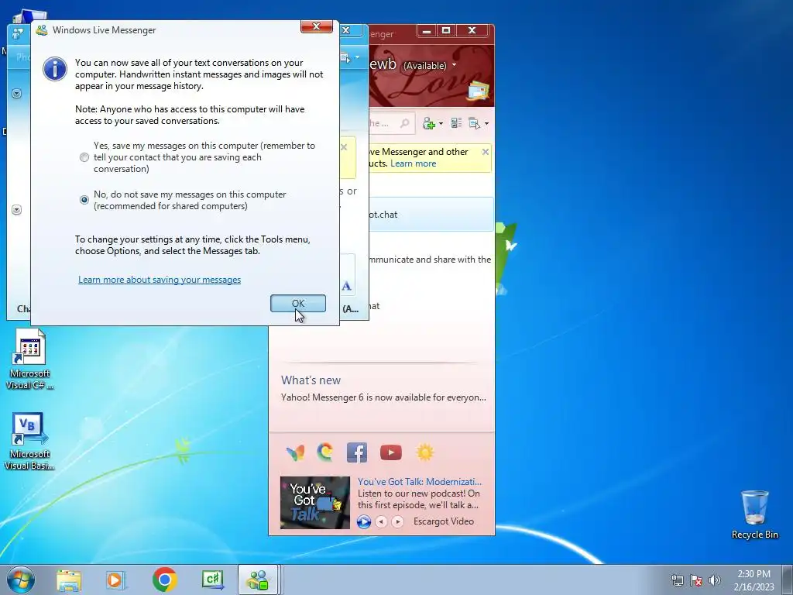Click the font 'A' icon in chat window
This screenshot has height=595, width=793.
tap(346, 286)
